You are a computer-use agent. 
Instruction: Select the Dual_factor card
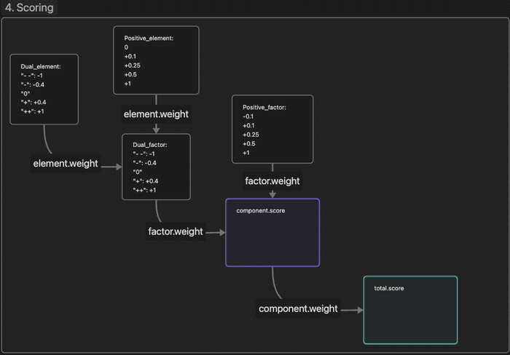156,167
